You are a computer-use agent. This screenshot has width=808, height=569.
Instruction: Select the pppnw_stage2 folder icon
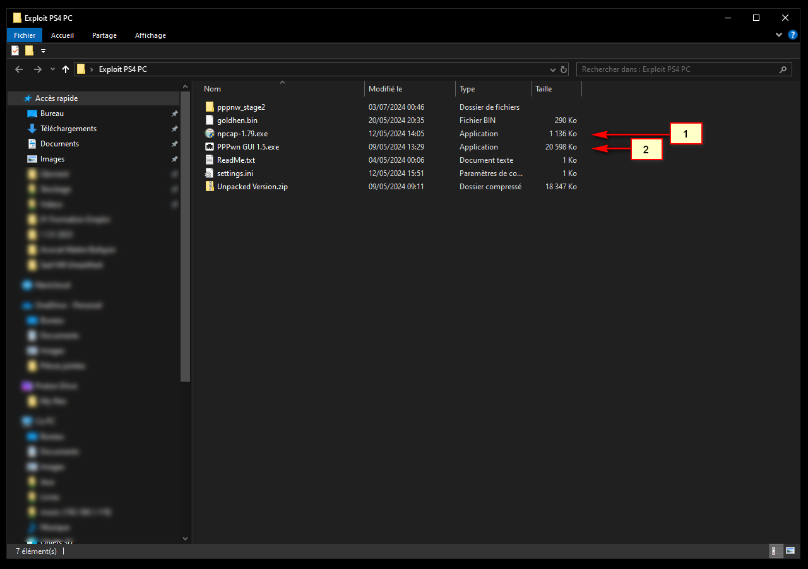(210, 107)
